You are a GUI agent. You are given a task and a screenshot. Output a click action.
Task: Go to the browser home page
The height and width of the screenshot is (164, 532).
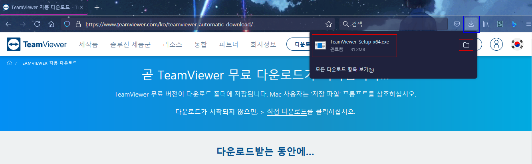coord(51,24)
